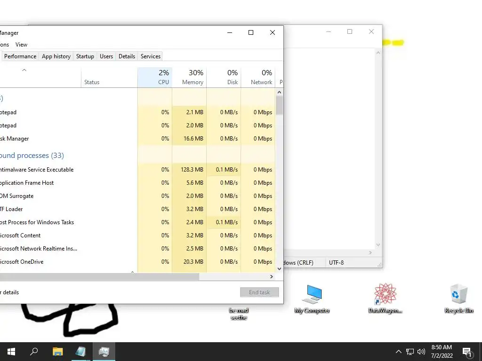The height and width of the screenshot is (361, 482).
Task: Click Background processes (33) group header
Action: (x=32, y=155)
